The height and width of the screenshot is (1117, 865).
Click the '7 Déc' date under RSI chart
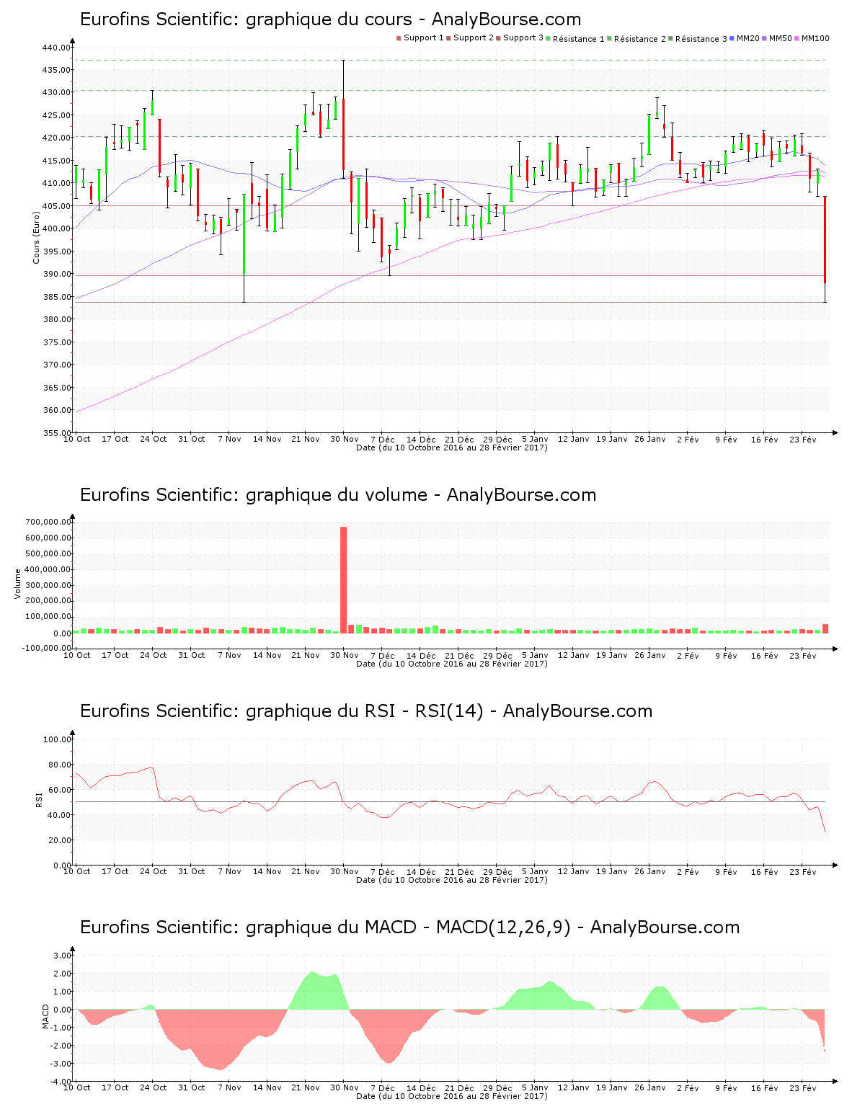tap(383, 871)
